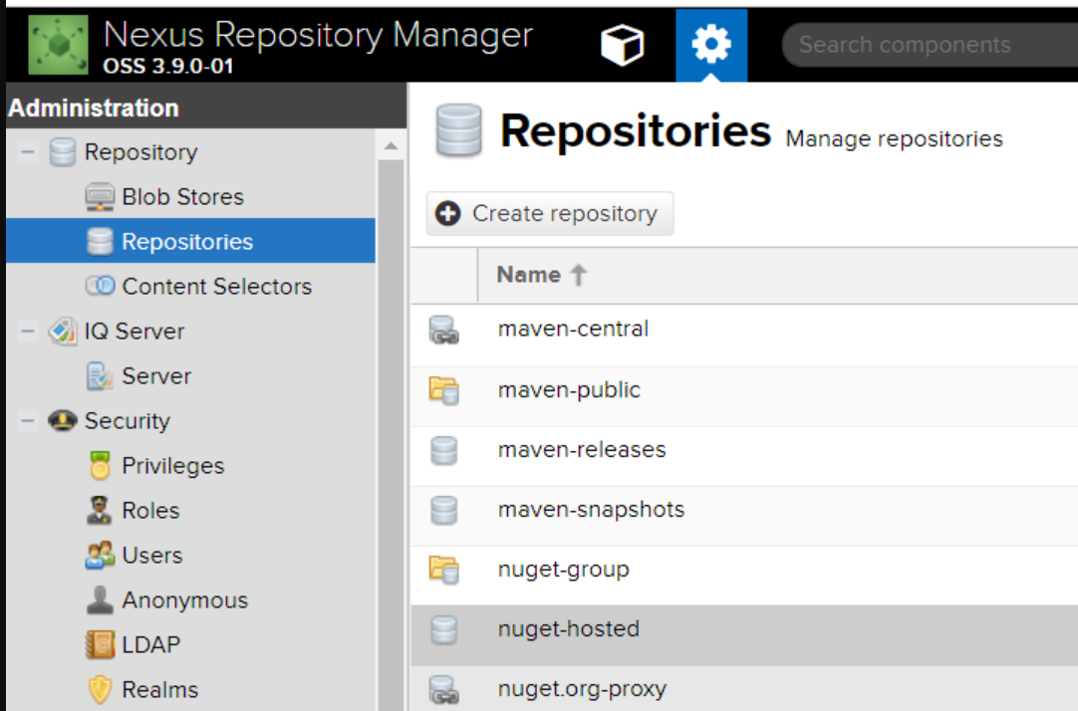Click the large Repositories header database icon

(x=458, y=129)
